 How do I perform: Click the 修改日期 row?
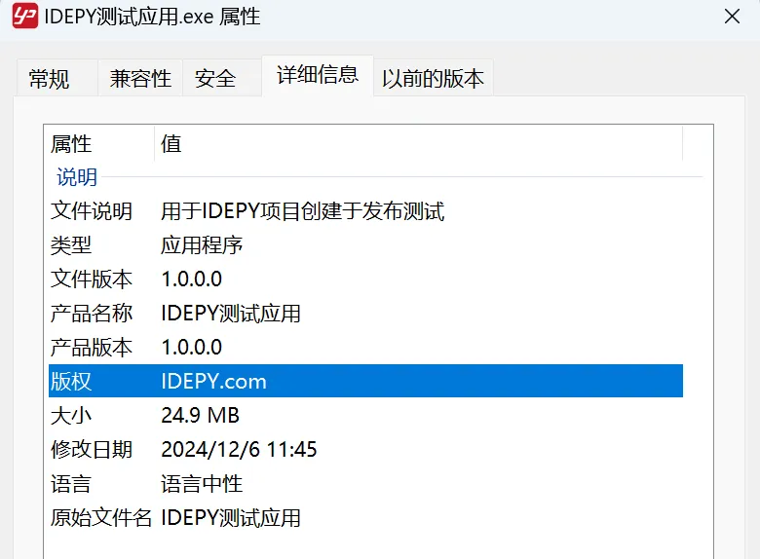(365, 449)
